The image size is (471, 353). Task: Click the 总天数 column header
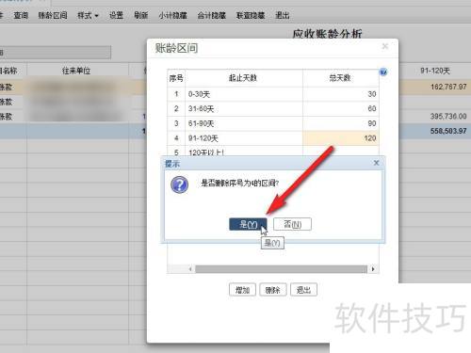341,78
